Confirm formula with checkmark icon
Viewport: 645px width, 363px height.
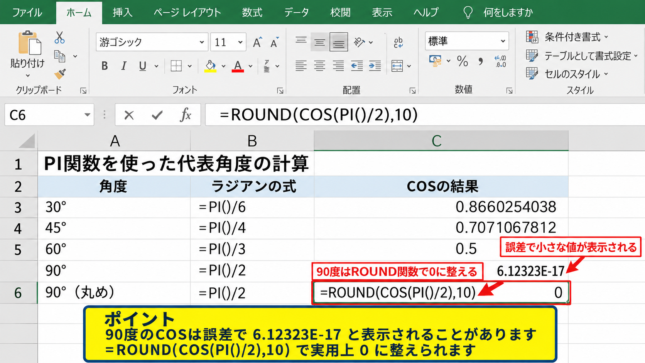(x=157, y=115)
